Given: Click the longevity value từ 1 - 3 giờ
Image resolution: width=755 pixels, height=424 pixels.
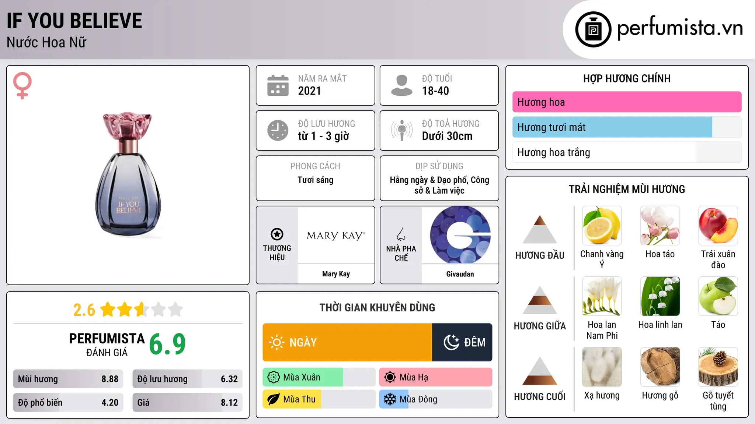Looking at the screenshot, I should tap(324, 136).
